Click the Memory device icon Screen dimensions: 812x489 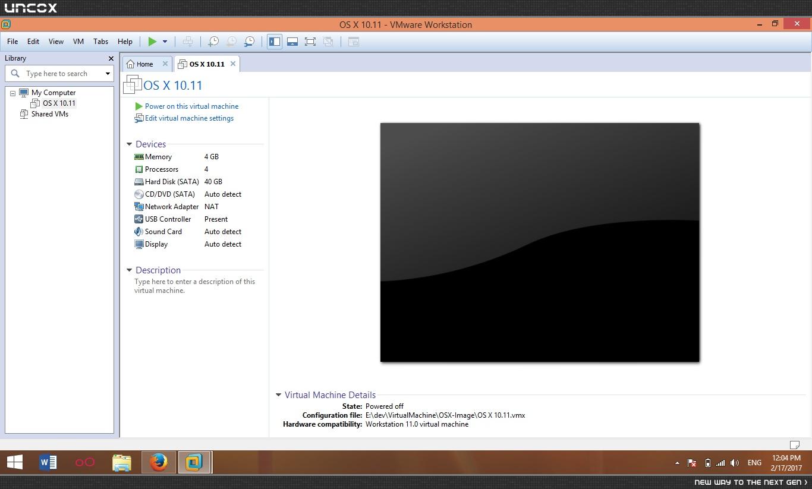click(139, 157)
